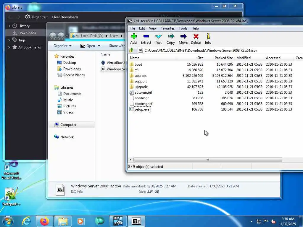This screenshot has height=227, width=303.
Task: Select the VirtualBox file in Explorer
Action: coord(113,63)
